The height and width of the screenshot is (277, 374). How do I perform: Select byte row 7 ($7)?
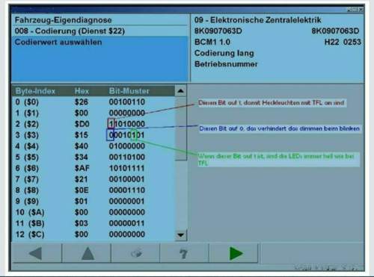[93, 179]
